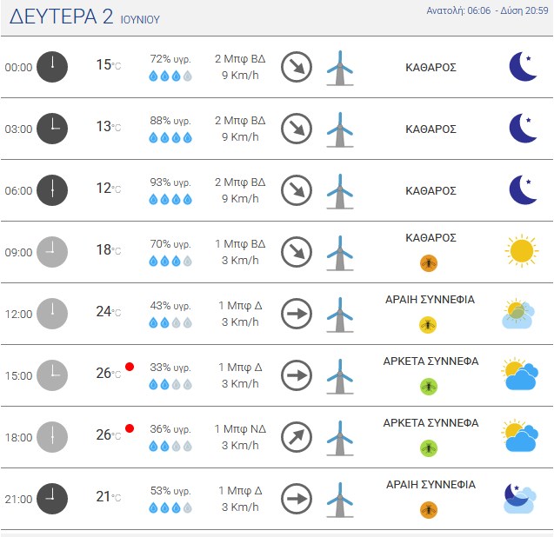Click the ΑΡΚΕΤΑ ΣΥΝΝΕΦΑ label at 18:00

click(x=431, y=423)
